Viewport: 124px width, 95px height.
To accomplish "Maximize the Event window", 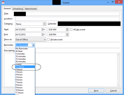I will (113, 2).
